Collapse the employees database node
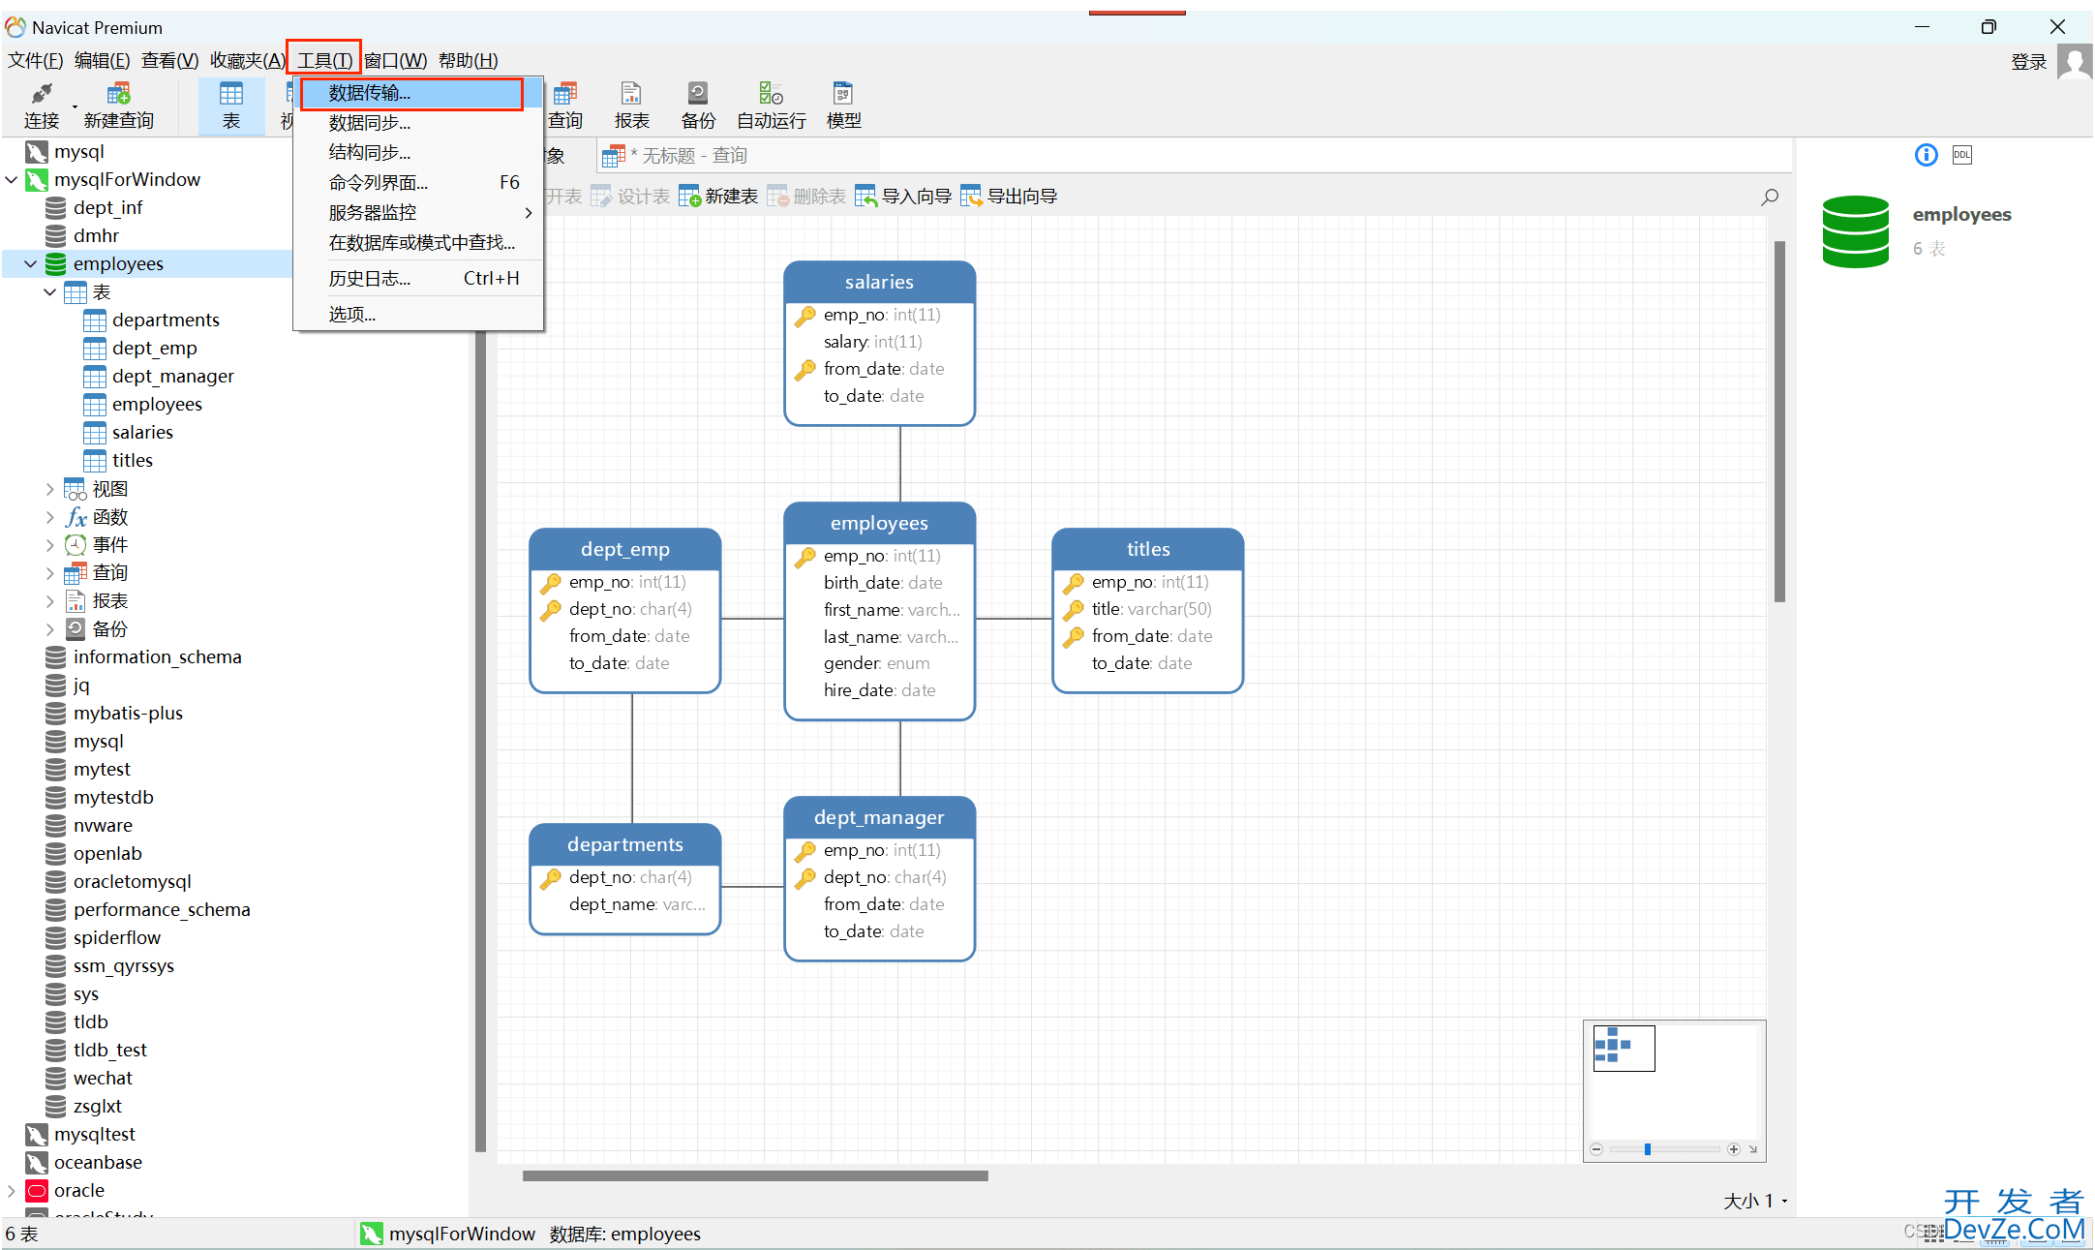Image resolution: width=2095 pixels, height=1250 pixels. [31, 263]
